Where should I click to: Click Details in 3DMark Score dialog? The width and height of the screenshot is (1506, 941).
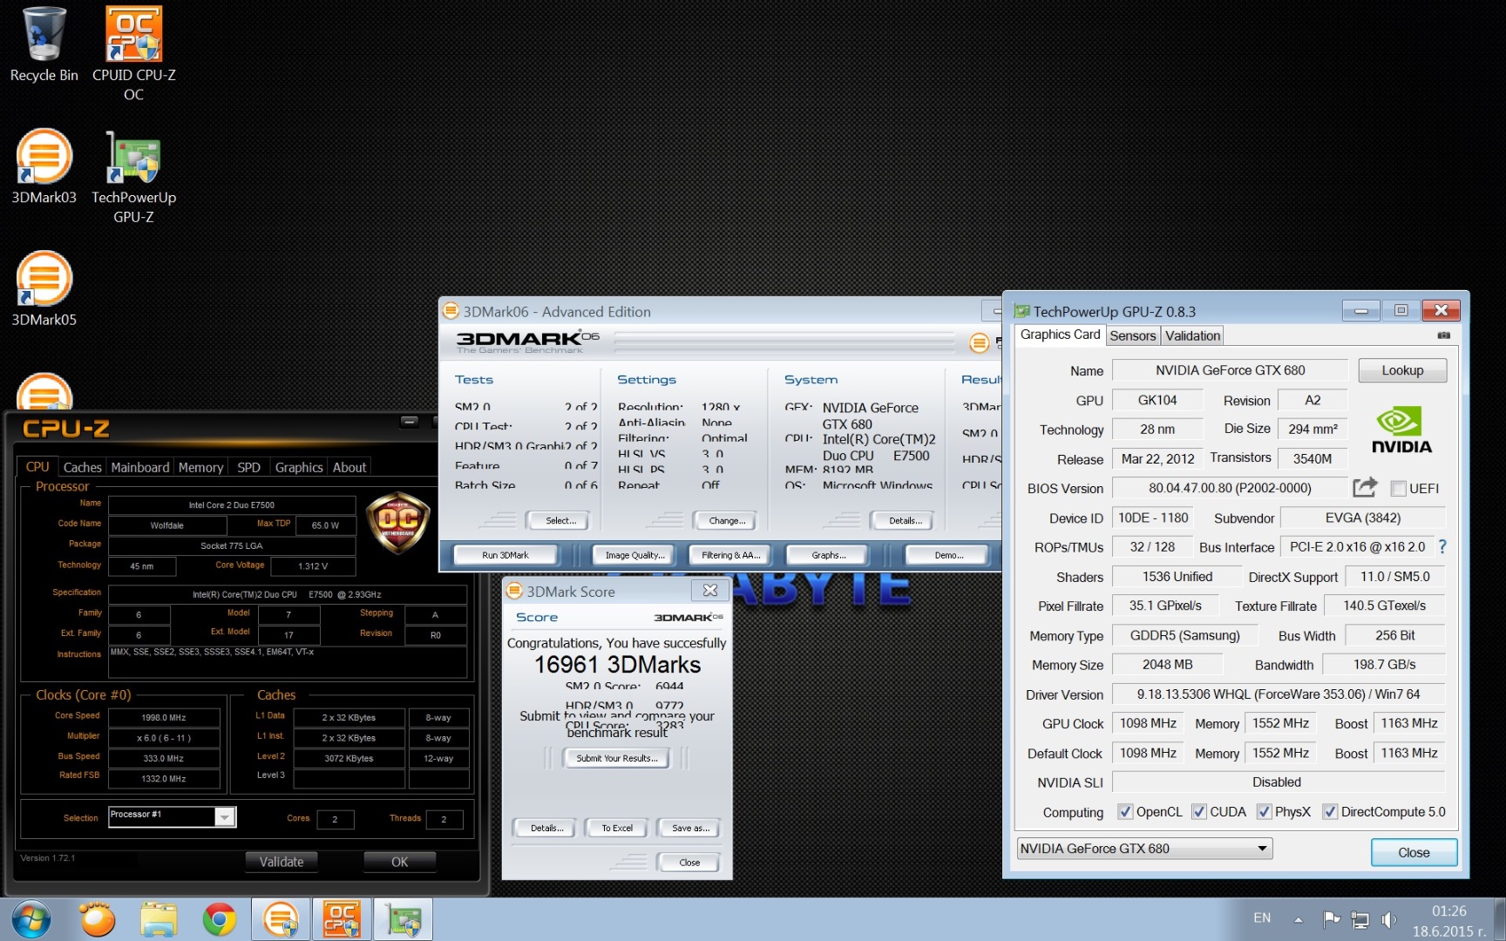tap(546, 828)
